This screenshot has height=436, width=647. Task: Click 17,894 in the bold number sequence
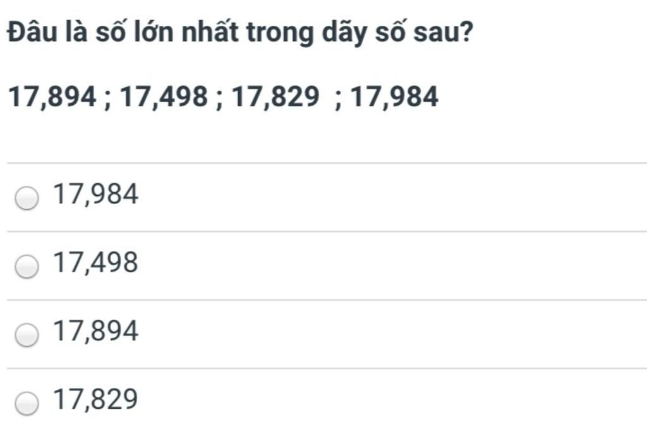point(52,97)
